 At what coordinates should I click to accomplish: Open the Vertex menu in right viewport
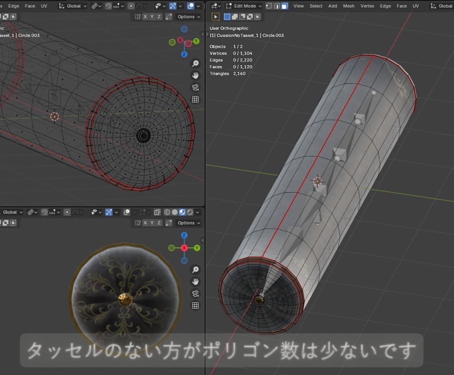pos(367,6)
